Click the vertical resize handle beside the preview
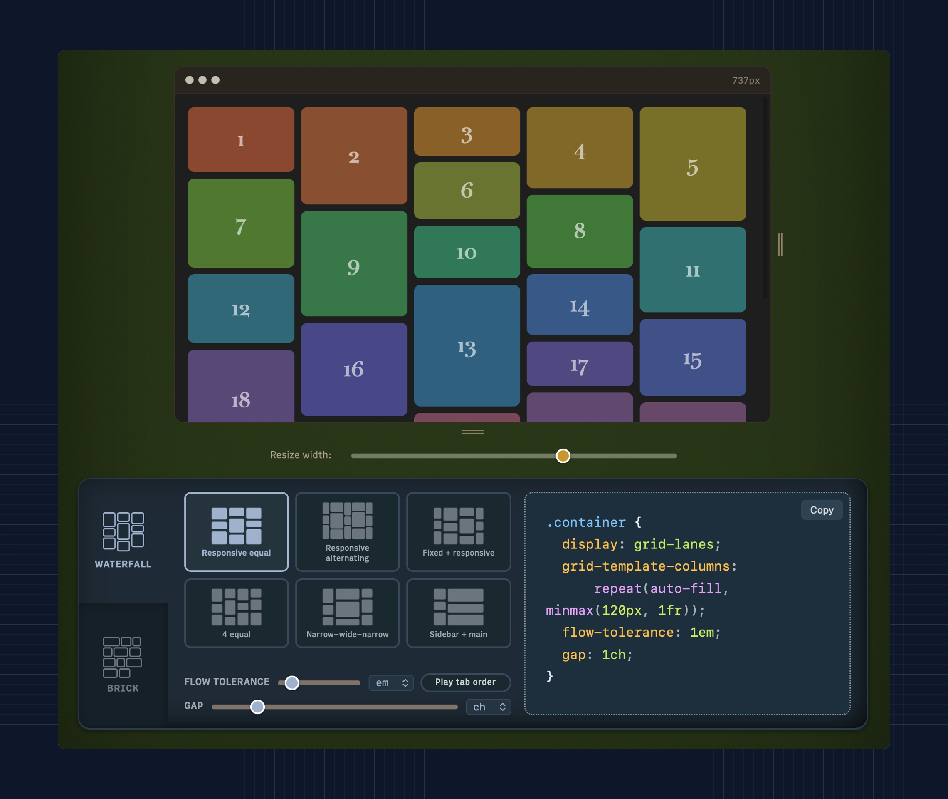 780,245
